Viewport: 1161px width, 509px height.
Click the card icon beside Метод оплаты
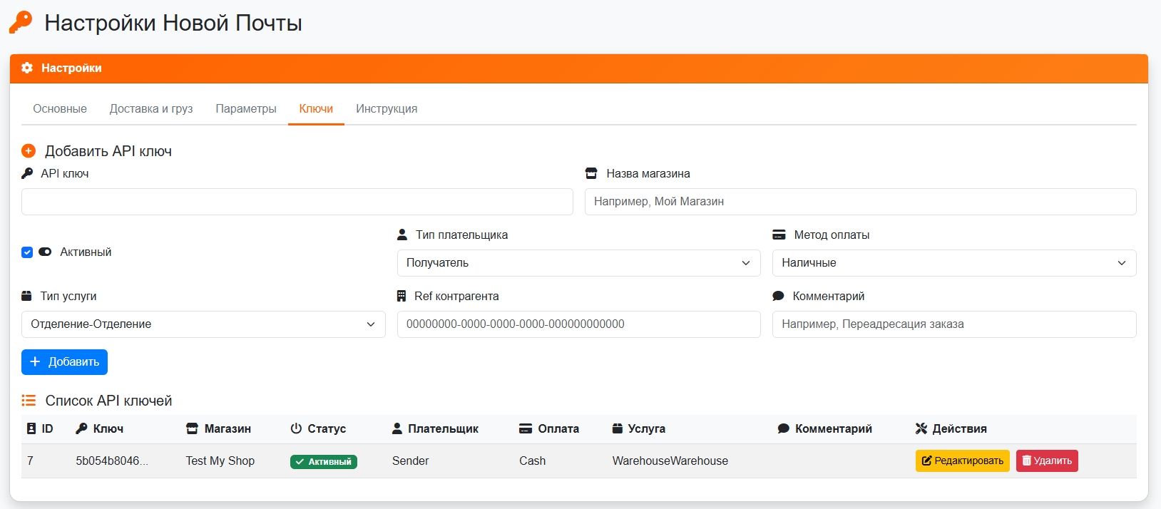tap(779, 235)
